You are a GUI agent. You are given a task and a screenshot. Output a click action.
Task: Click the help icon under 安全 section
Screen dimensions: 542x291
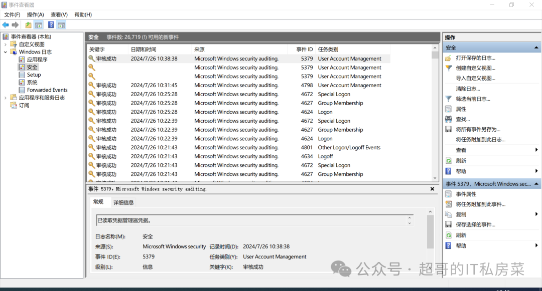(448, 171)
